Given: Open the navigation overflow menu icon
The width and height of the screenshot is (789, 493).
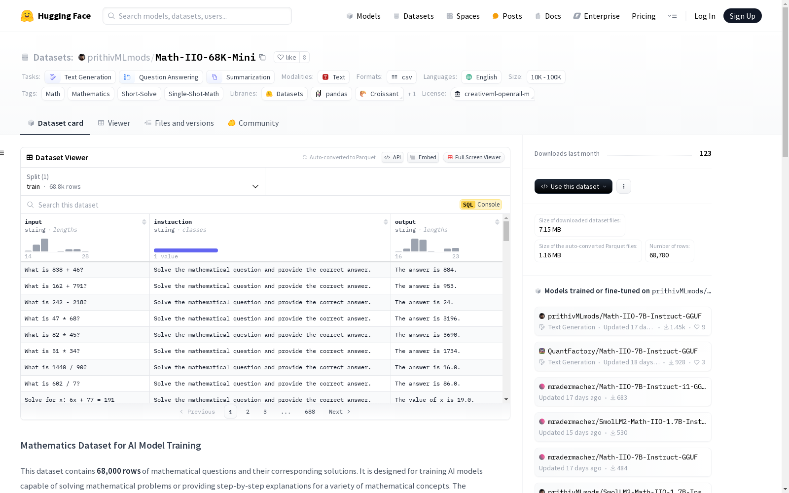Looking at the screenshot, I should [x=673, y=16].
